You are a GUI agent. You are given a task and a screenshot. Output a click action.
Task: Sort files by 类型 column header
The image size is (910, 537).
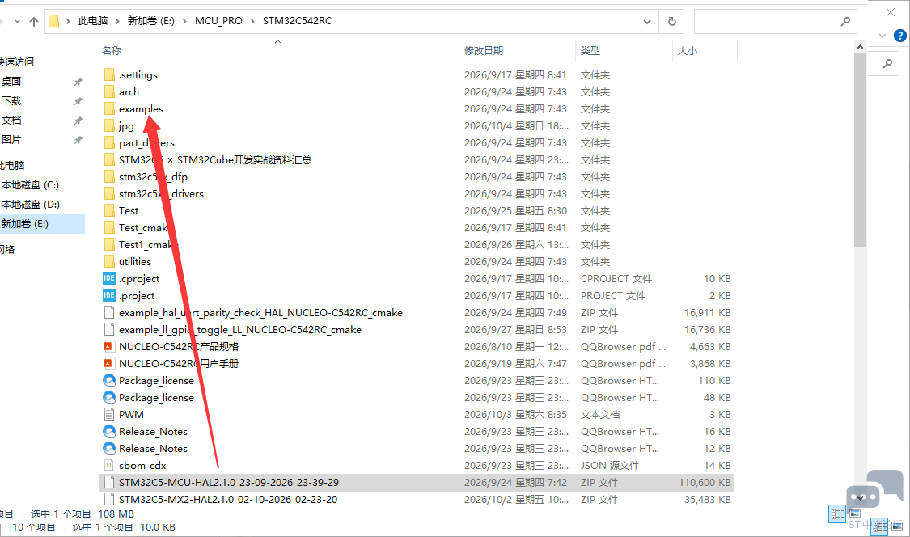pos(590,50)
